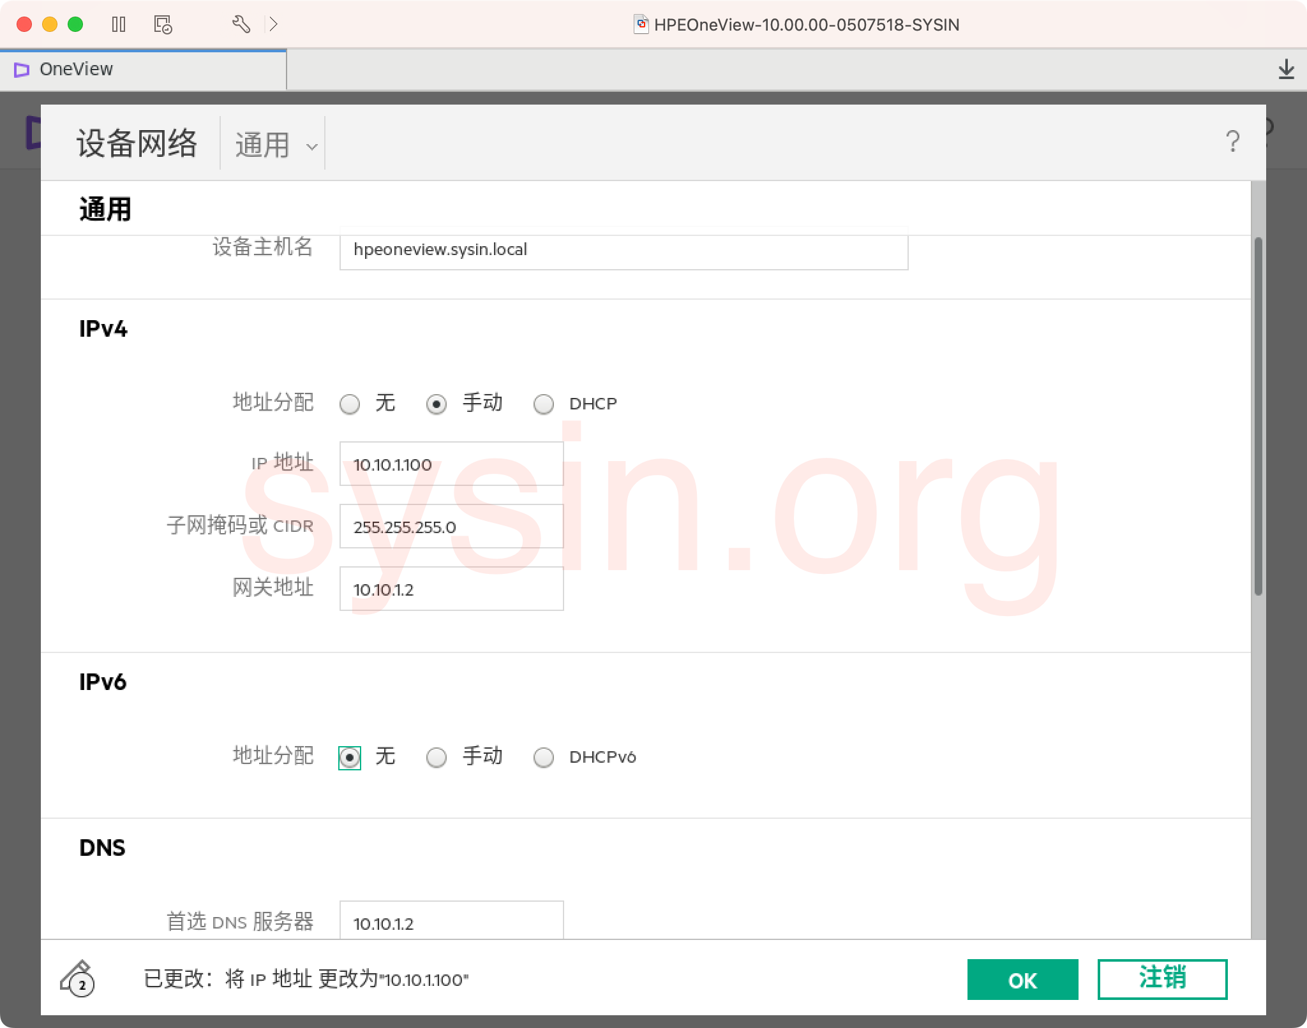This screenshot has width=1307, height=1028.
Task: Select DHCP for IPv4 address assignment
Action: 544,404
